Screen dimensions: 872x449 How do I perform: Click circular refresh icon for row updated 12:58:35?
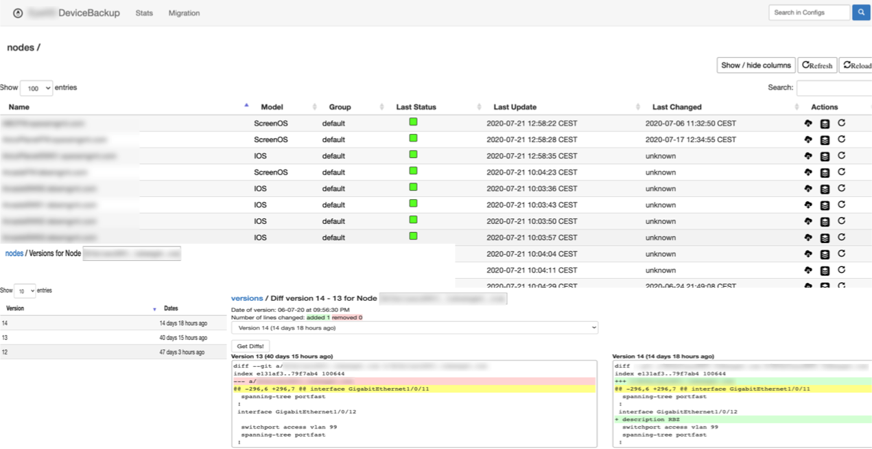841,155
